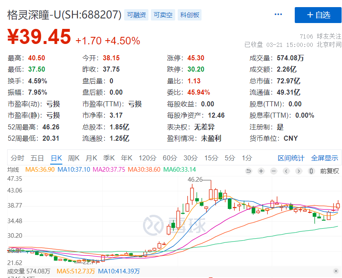Click the 7106 球友关注 follower count
This screenshot has height=278, width=342.
coord(320,36)
